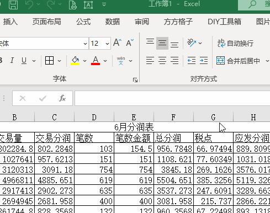Open the 插入 ribbon tab
Viewport: 270px width, 213px height.
point(10,22)
